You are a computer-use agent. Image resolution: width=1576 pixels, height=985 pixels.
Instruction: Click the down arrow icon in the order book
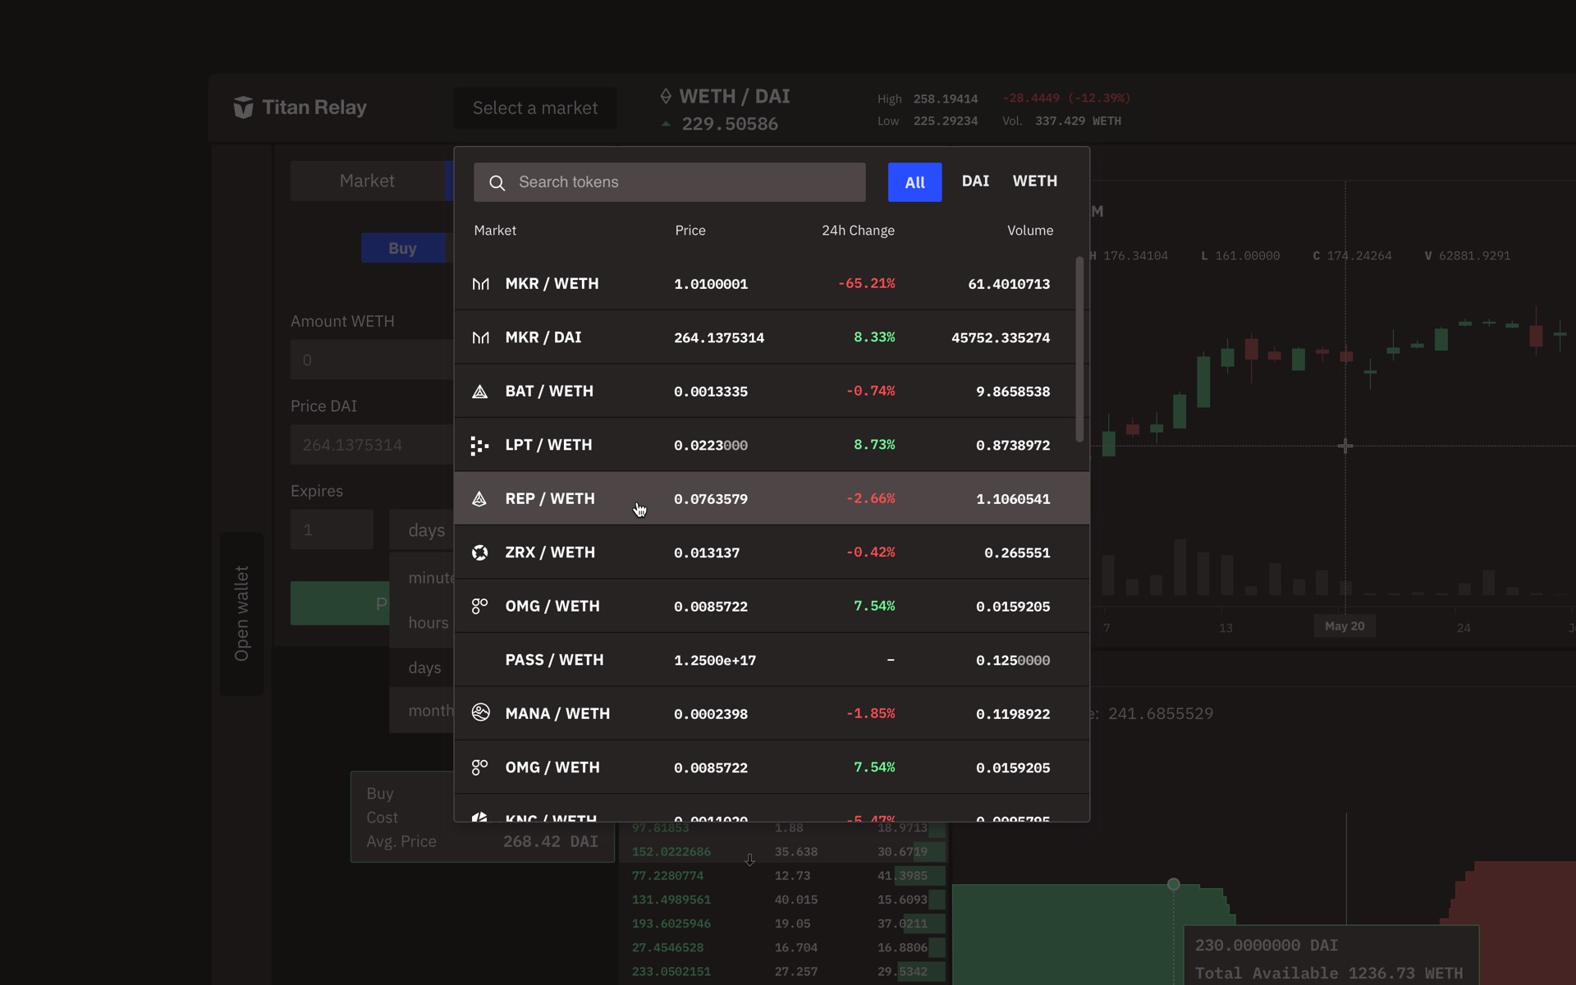click(749, 860)
